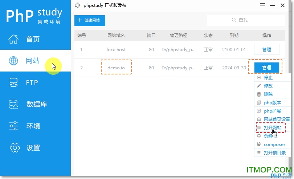Open 管理 dropdown for demo.io row
The width and height of the screenshot is (294, 179).
coord(267,68)
